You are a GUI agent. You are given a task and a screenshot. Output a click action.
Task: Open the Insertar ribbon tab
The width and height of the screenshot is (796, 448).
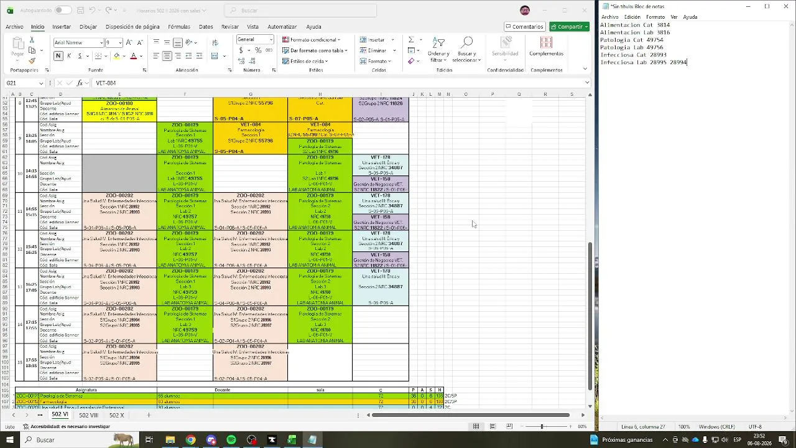[x=62, y=27]
